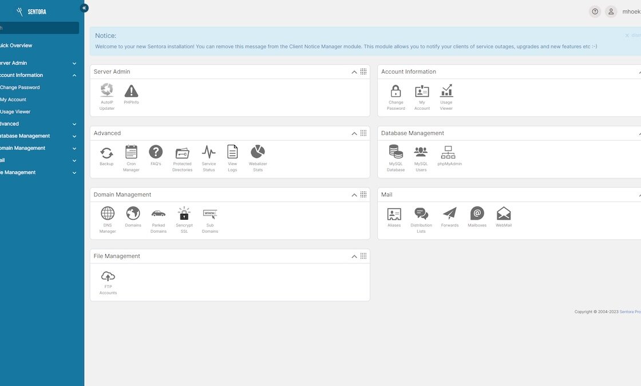Screen dimensions: 641x386
Task: Open the Cron Manager icon
Action: tap(131, 152)
